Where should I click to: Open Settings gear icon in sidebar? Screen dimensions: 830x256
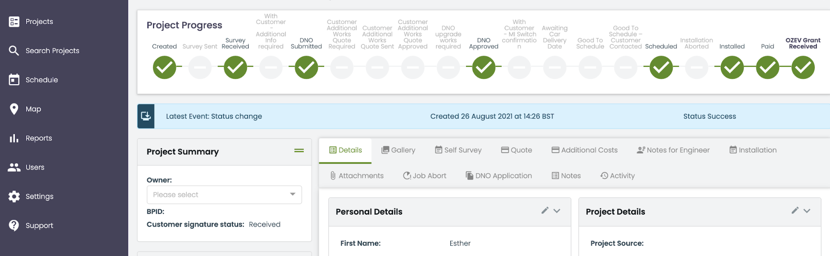pos(14,196)
